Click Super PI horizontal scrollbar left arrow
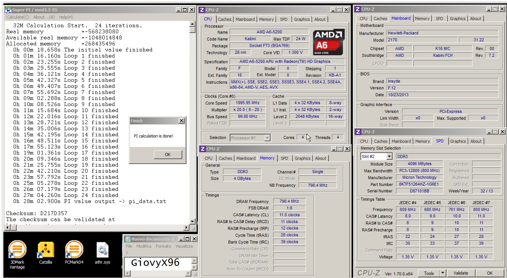507x278 pixels. [x=8, y=228]
